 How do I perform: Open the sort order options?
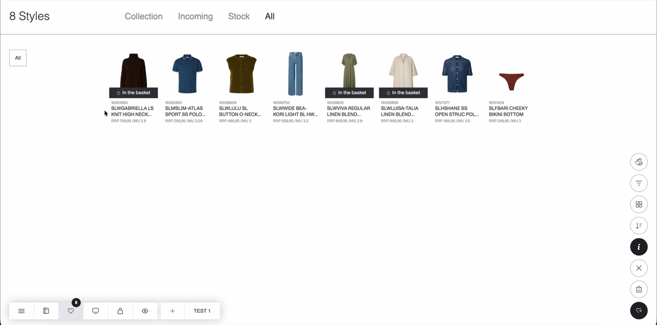[x=639, y=225]
